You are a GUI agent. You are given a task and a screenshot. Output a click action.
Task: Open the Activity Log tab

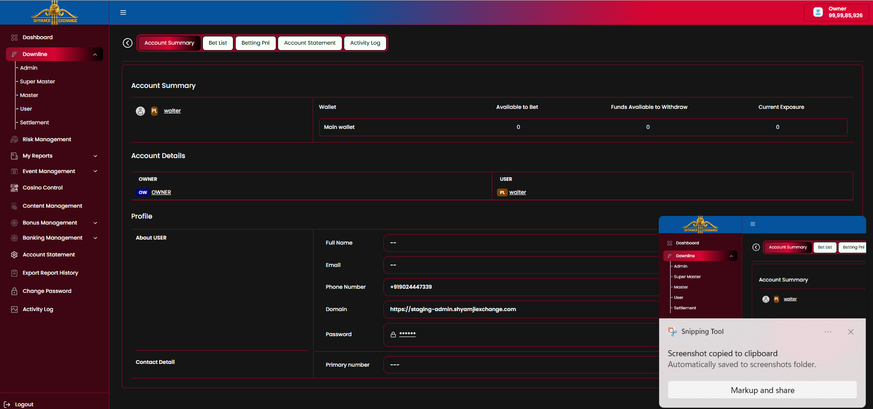(365, 43)
